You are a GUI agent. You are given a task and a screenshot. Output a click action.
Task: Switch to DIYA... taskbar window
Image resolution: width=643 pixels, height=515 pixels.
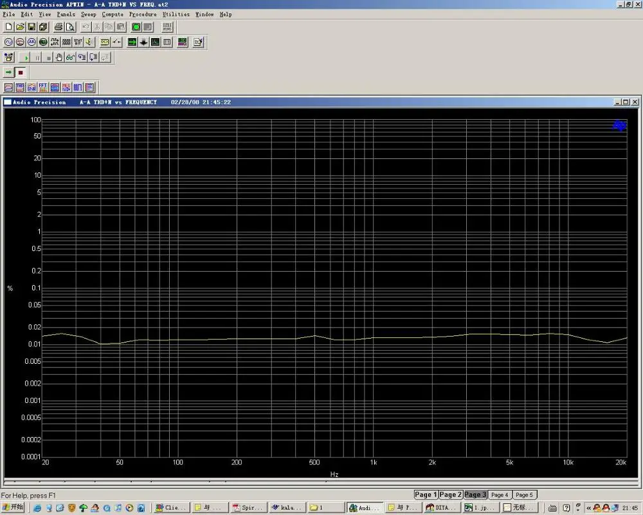pos(442,508)
